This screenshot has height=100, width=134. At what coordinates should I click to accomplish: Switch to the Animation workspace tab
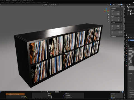28,3
